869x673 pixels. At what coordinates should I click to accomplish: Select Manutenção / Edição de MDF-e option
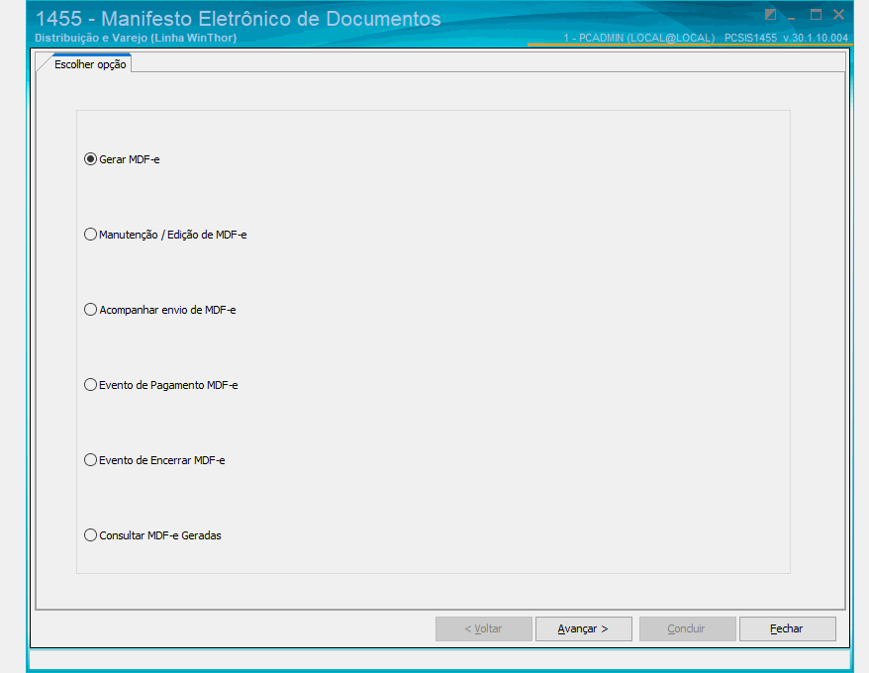(x=165, y=235)
